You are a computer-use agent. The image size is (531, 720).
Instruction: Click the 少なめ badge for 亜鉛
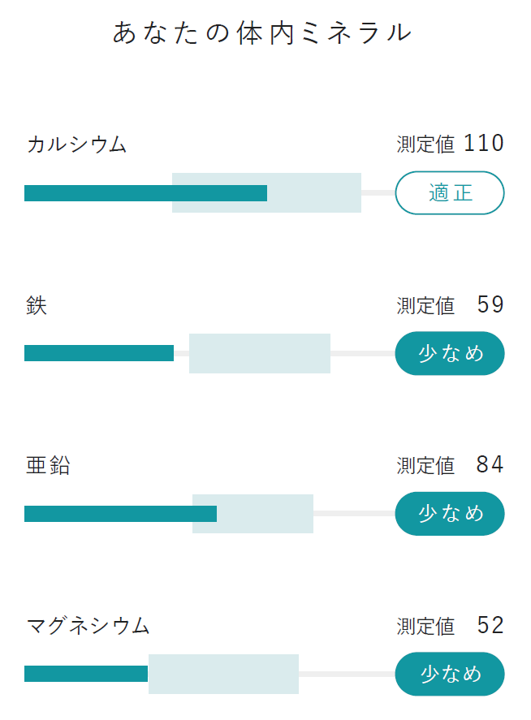click(450, 514)
